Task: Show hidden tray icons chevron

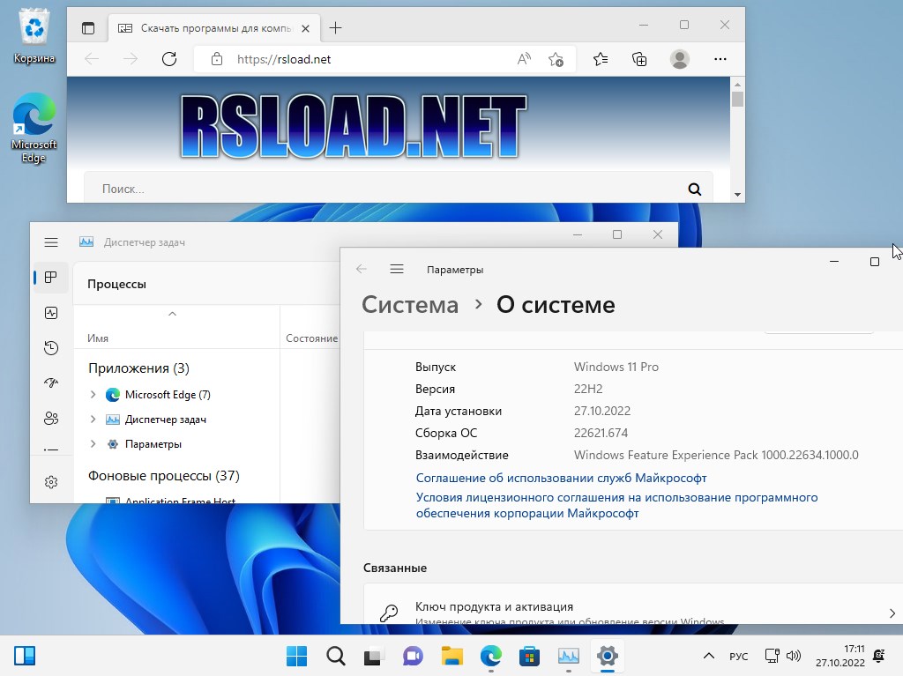Action: pyautogui.click(x=709, y=656)
